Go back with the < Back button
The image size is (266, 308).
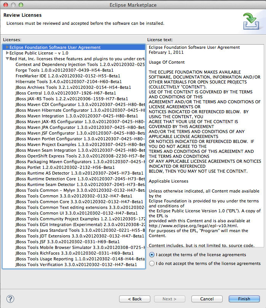[x=135, y=299]
